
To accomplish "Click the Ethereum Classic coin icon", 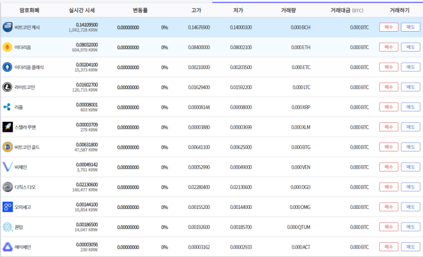I will tap(7, 67).
